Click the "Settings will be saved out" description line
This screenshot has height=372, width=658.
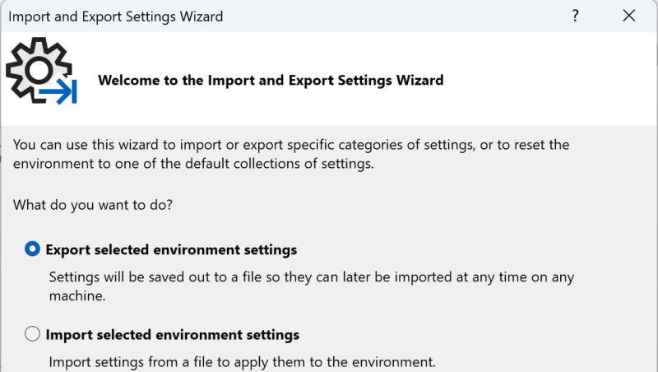click(x=311, y=277)
